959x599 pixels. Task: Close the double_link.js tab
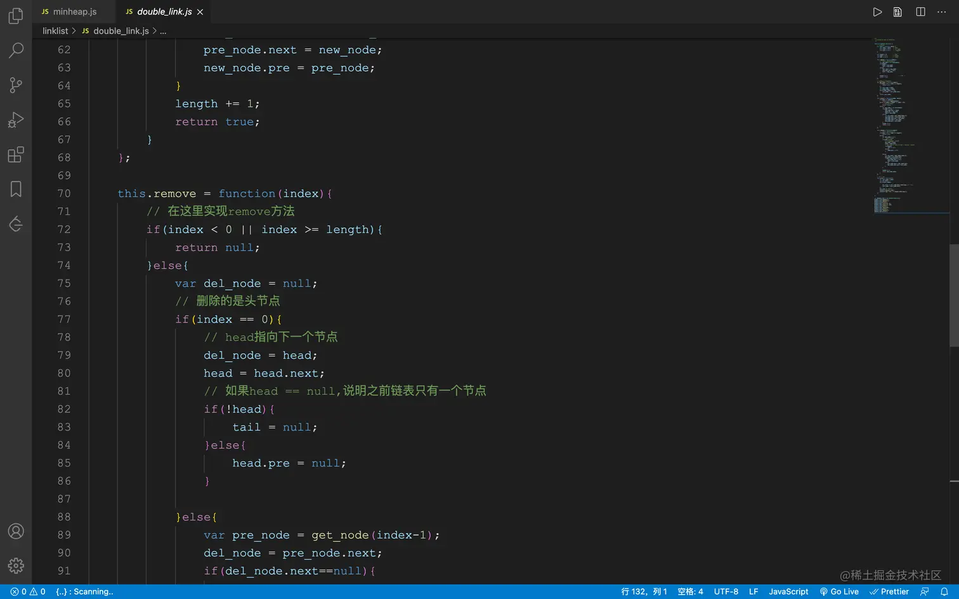(200, 12)
